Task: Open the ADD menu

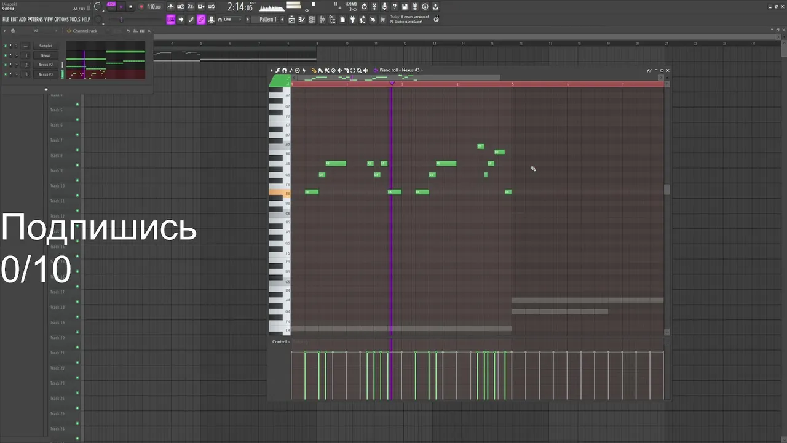Action: pos(22,19)
